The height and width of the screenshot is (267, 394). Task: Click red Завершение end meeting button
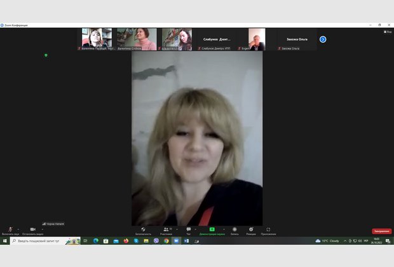(382, 231)
